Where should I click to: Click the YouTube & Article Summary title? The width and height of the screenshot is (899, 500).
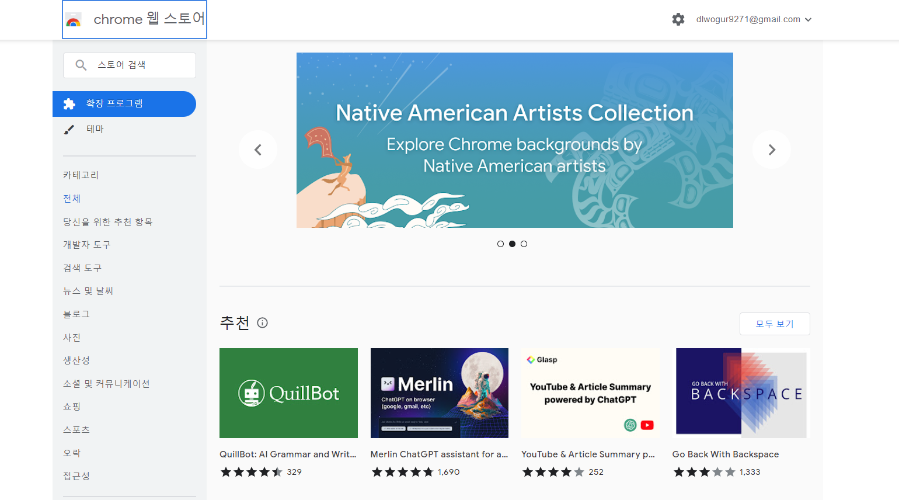(x=588, y=454)
